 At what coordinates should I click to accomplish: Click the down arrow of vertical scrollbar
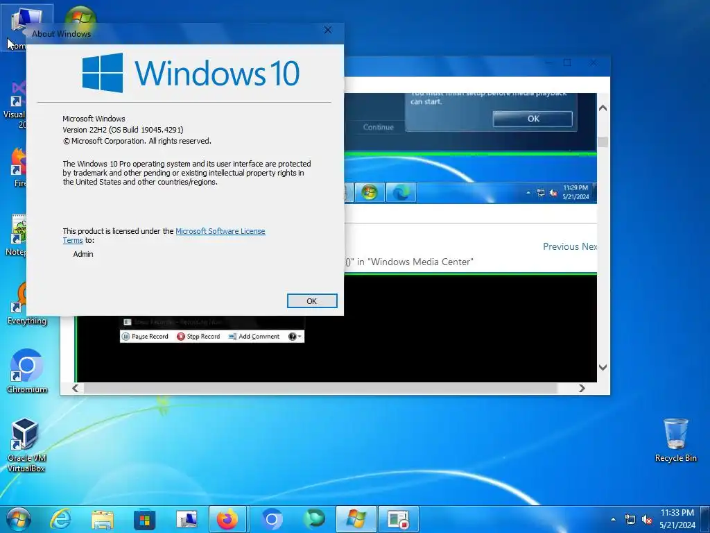pyautogui.click(x=603, y=367)
